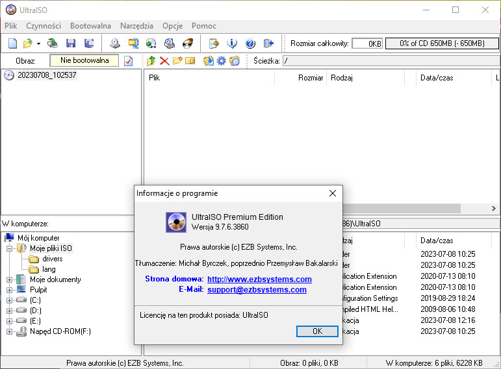Click the Make CD/DVD image icon
This screenshot has height=369, width=501.
pos(115,43)
